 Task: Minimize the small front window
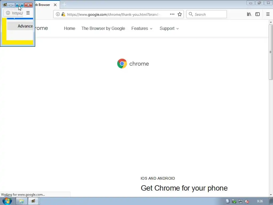(x=11, y=5)
